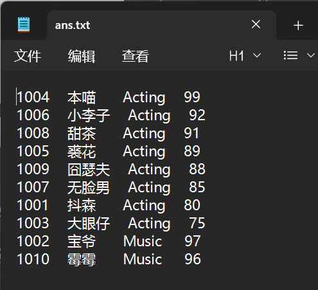Viewport: 318px width, 290px height.
Task: Click ID 1007
Action: tap(33, 187)
